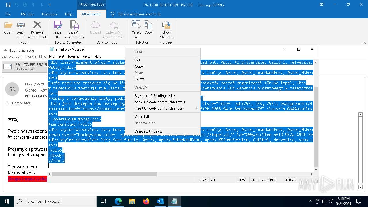
Task: Open the notifications action center
Action: point(359,201)
